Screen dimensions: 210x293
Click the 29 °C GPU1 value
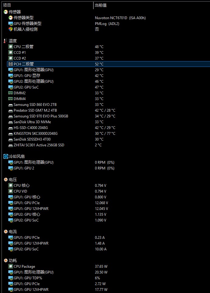point(99,70)
